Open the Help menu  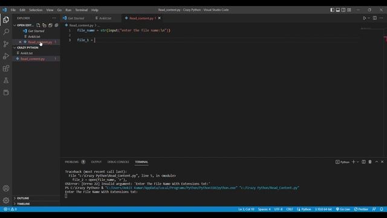[x=95, y=10]
